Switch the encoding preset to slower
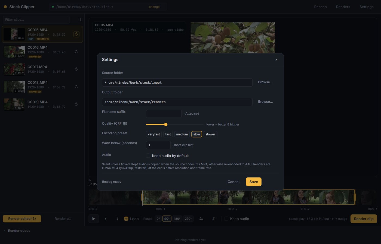 [x=210, y=134]
